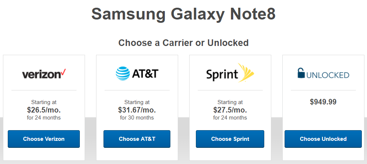The width and height of the screenshot is (367, 164).
Task: Choose AT&T as carrier
Action: pos(137,139)
